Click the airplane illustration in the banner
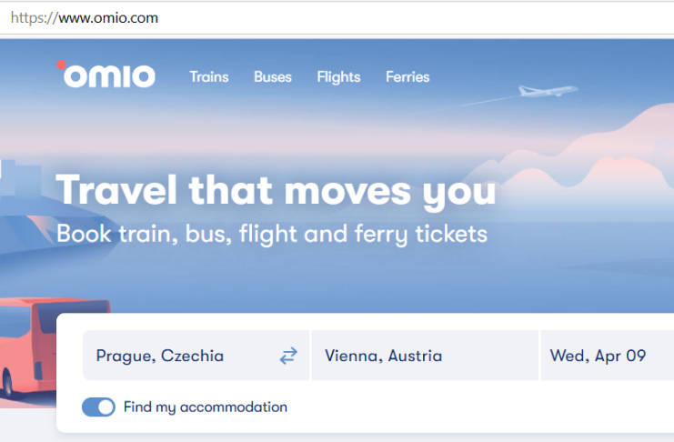 pyautogui.click(x=548, y=91)
